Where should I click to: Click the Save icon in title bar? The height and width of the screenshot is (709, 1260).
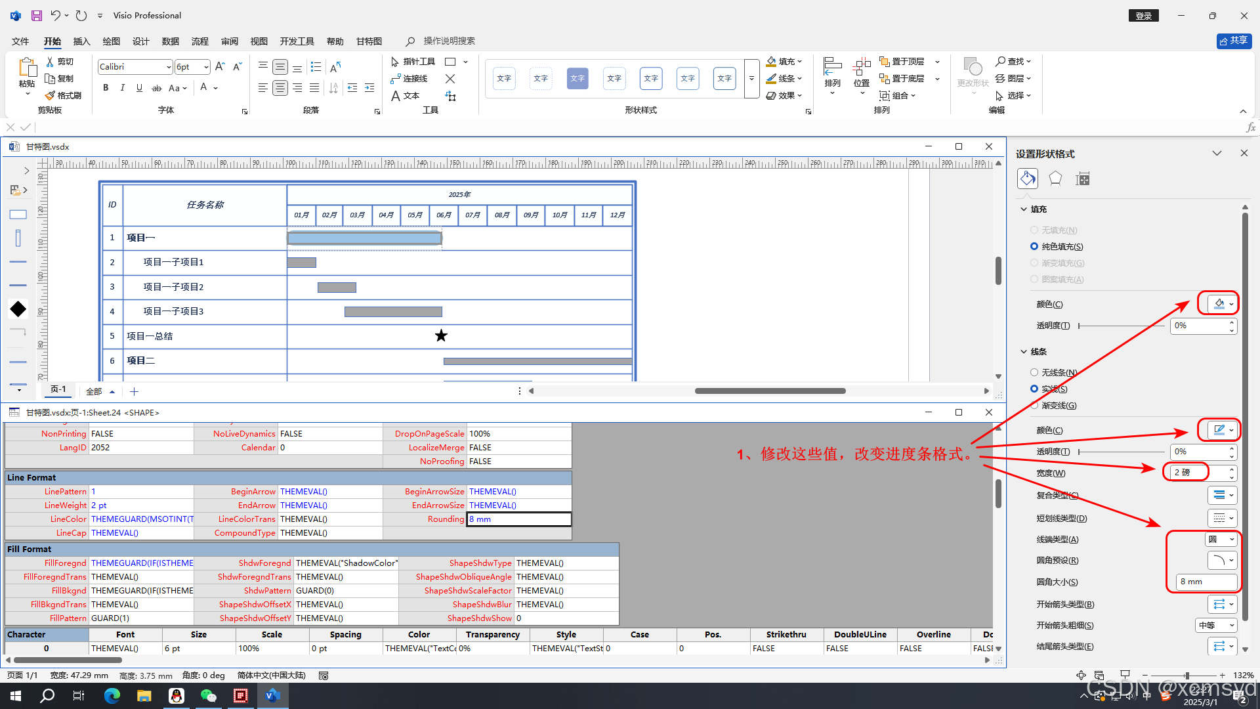coord(37,15)
